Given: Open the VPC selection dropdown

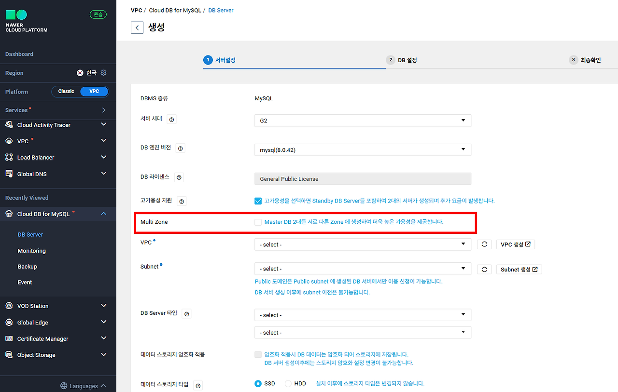Looking at the screenshot, I should (x=363, y=244).
